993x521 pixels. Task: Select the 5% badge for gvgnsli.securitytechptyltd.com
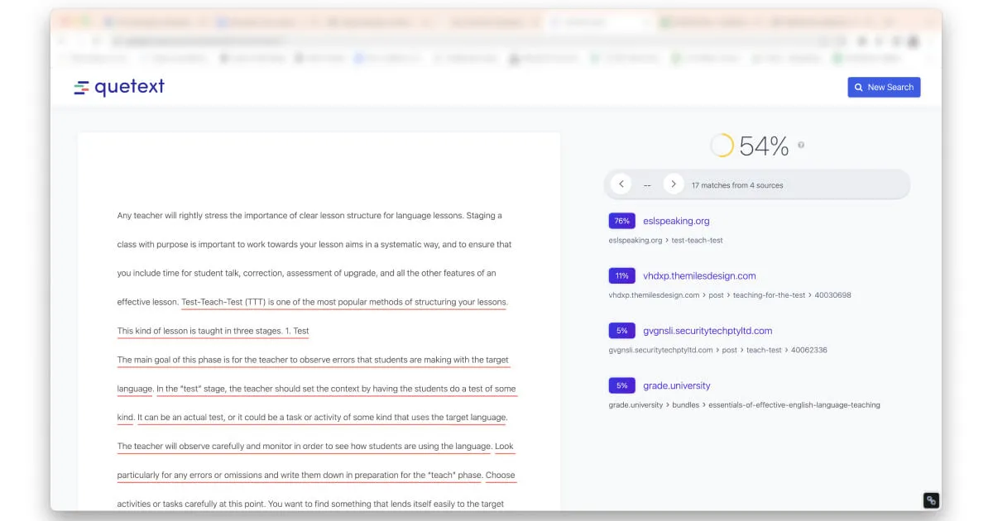click(621, 331)
